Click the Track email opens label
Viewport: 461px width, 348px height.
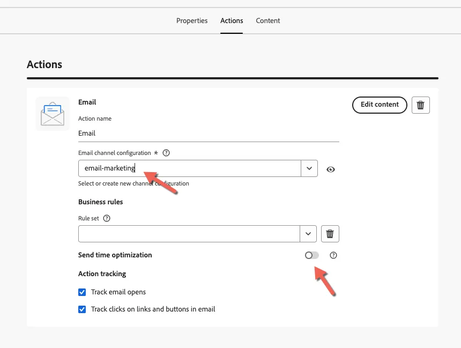[x=118, y=292]
